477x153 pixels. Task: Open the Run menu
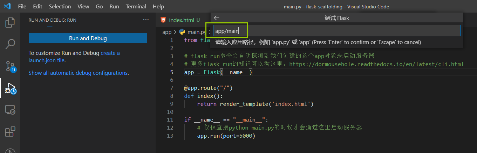(x=114, y=6)
